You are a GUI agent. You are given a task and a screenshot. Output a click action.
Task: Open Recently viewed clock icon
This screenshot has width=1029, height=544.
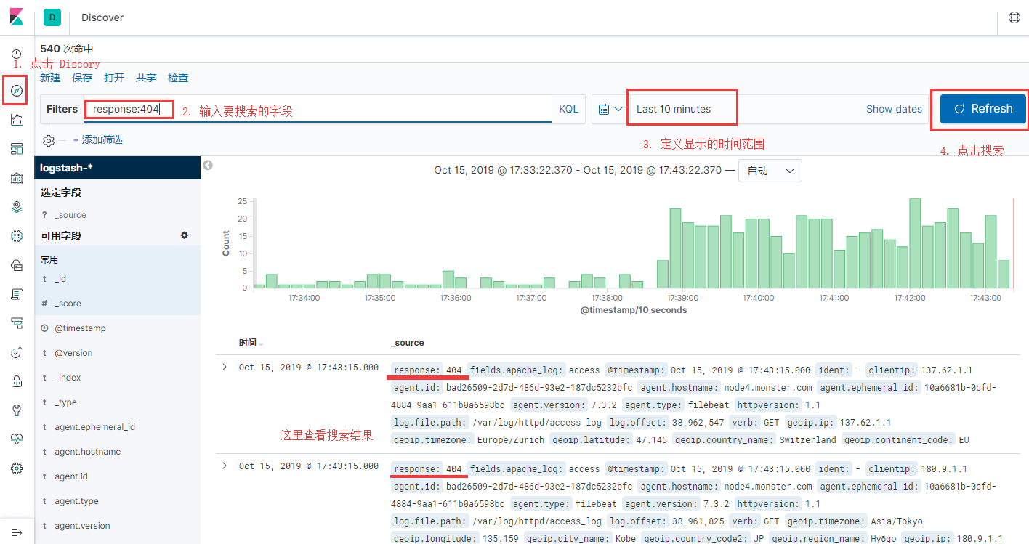(16, 54)
